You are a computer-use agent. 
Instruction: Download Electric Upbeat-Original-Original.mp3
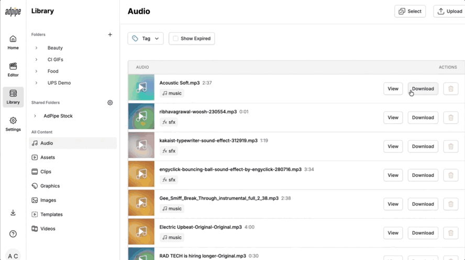coord(423,233)
